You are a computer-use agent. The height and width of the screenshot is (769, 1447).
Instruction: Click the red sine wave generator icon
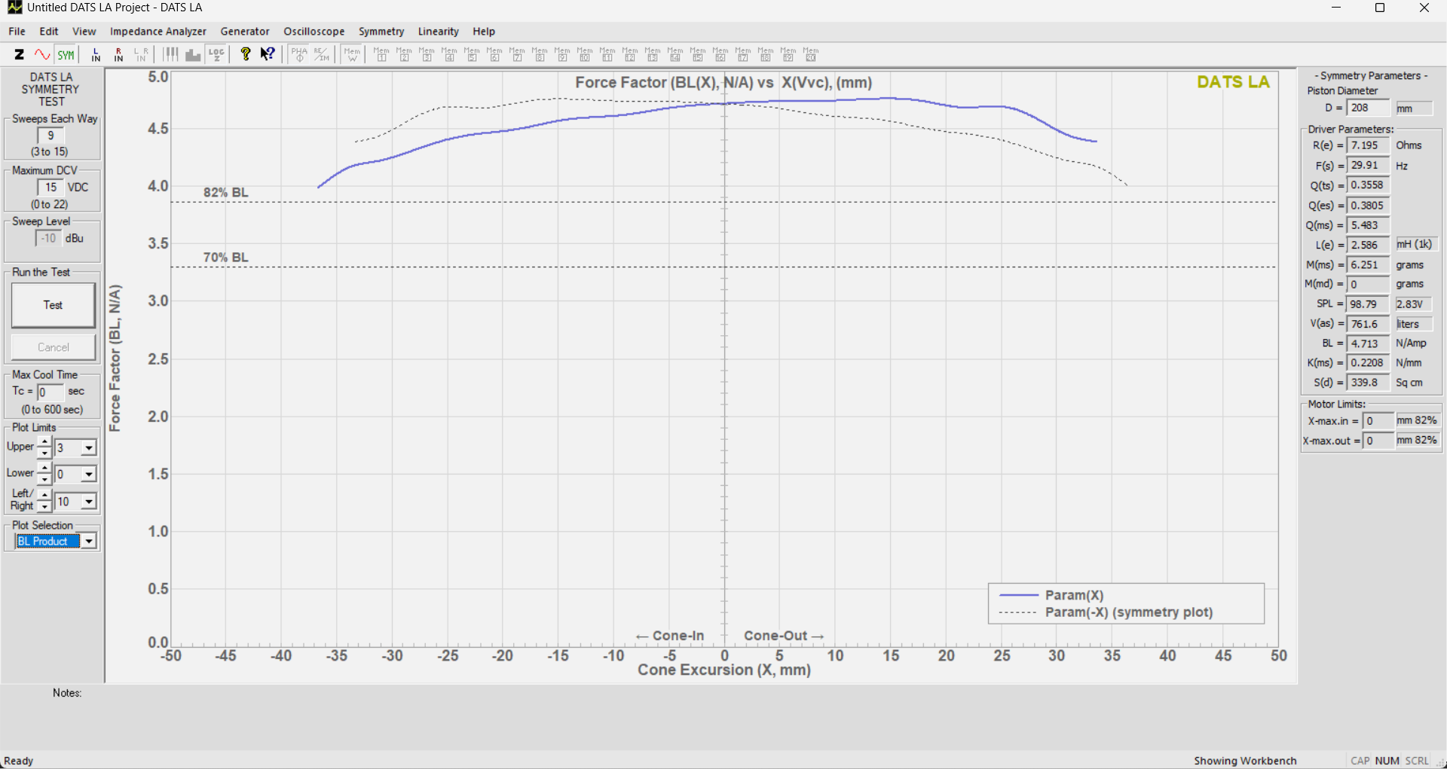[42, 54]
